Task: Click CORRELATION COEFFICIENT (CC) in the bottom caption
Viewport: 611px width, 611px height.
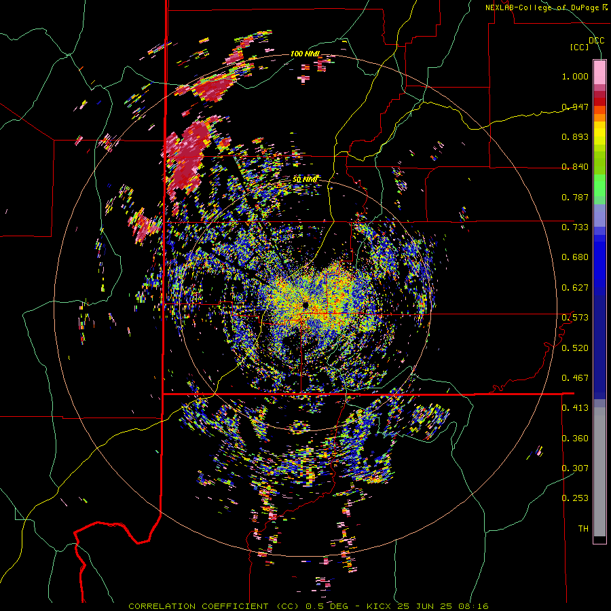Action: [x=214, y=606]
